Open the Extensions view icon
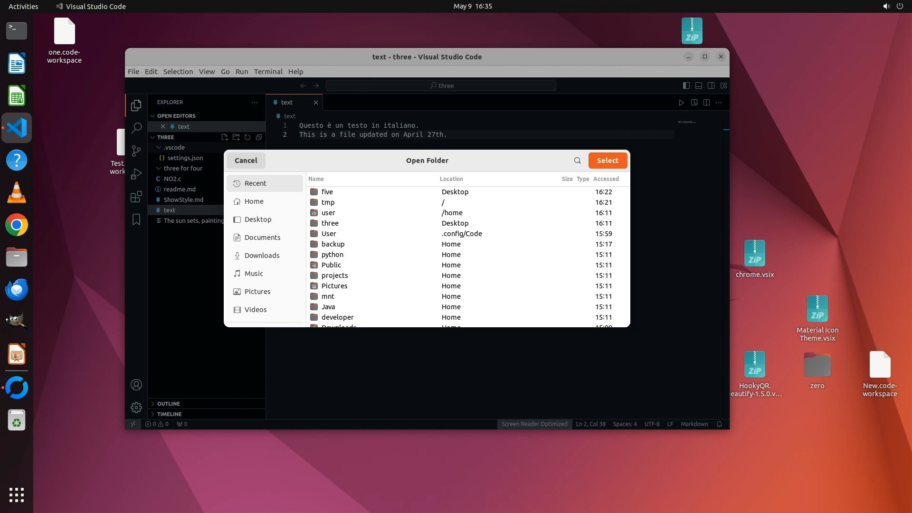Image resolution: width=912 pixels, height=513 pixels. point(136,197)
